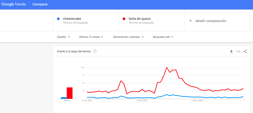This screenshot has height=113, width=253.
Task: Change the Búsqueda web search type
Action: coord(163,37)
